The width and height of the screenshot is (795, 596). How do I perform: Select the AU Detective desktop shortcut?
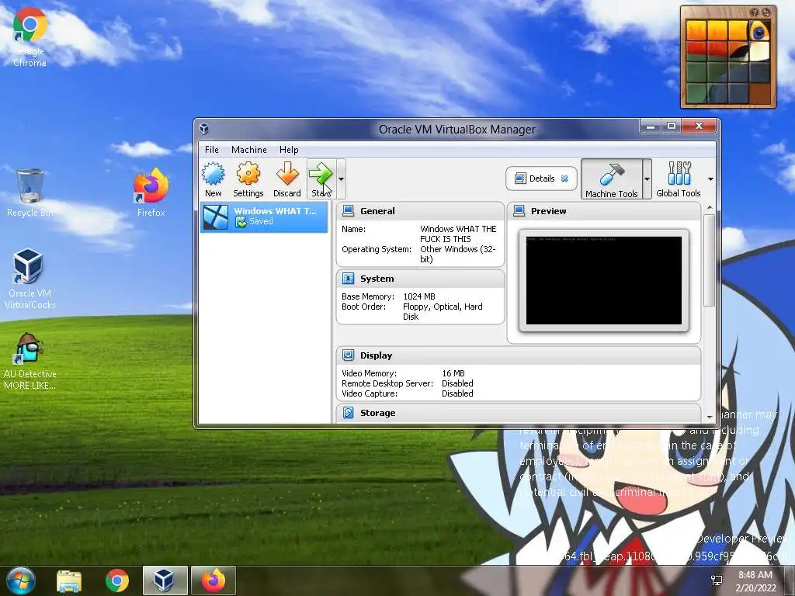click(x=30, y=362)
